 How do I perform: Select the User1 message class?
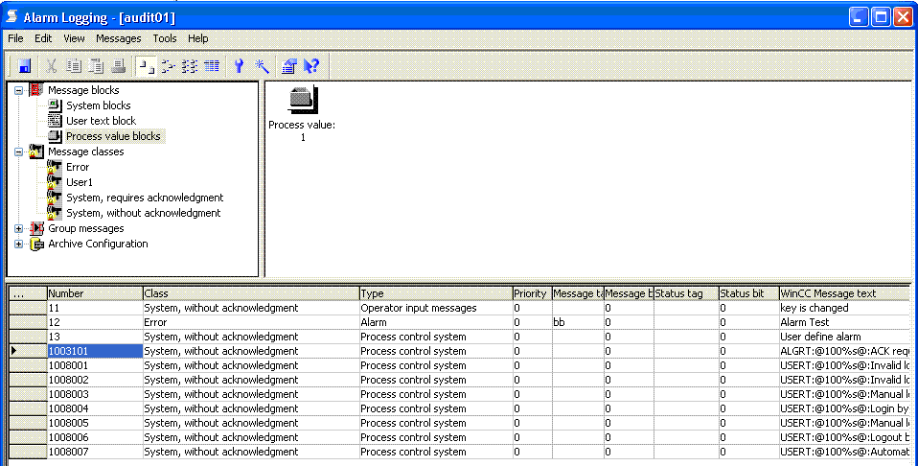[x=79, y=182]
